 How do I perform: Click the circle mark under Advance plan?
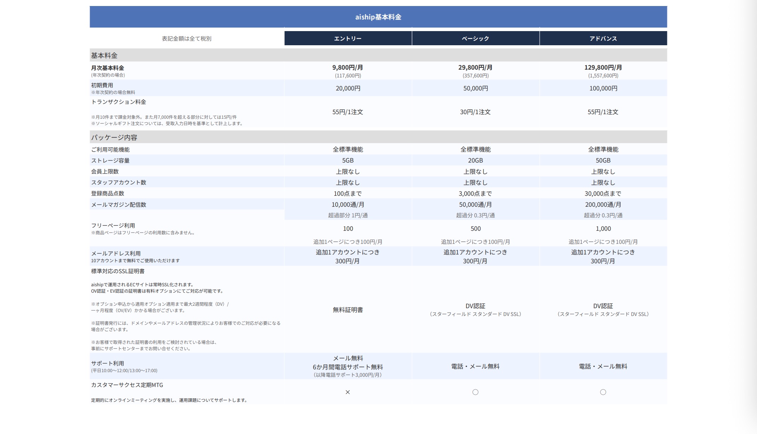point(603,392)
